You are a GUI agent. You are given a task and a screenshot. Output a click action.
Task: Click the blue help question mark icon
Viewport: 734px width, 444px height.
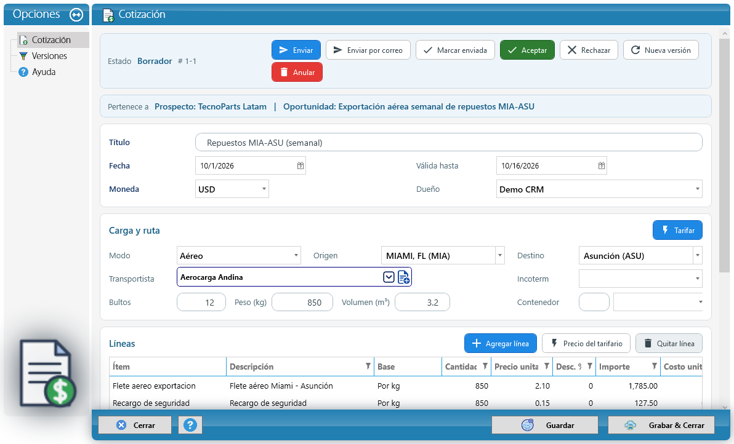[x=190, y=425]
